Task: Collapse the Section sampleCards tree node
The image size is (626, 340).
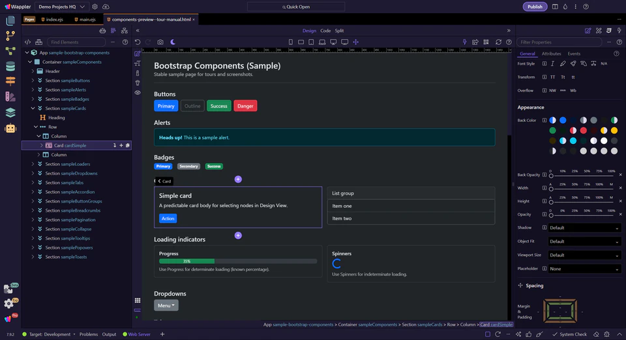Action: [33, 108]
